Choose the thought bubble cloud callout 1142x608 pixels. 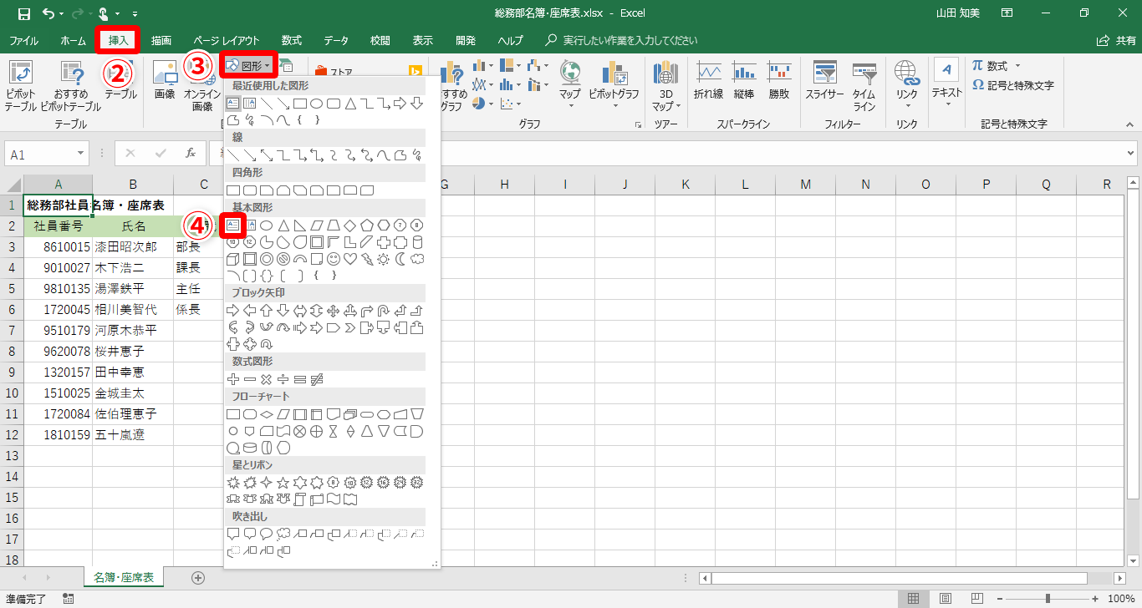coord(283,534)
